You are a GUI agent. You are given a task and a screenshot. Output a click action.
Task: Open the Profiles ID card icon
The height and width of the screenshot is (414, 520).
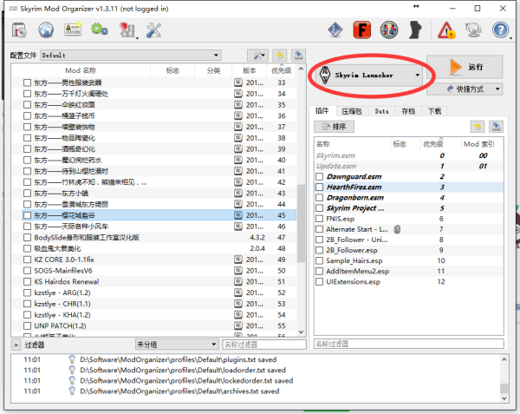click(73, 30)
